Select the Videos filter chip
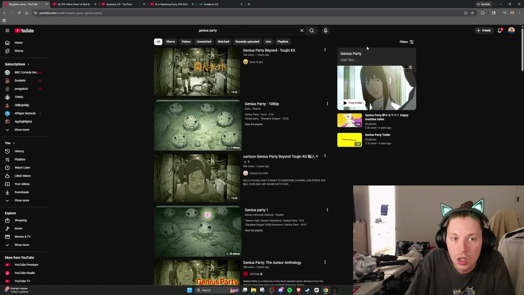 pyautogui.click(x=186, y=41)
